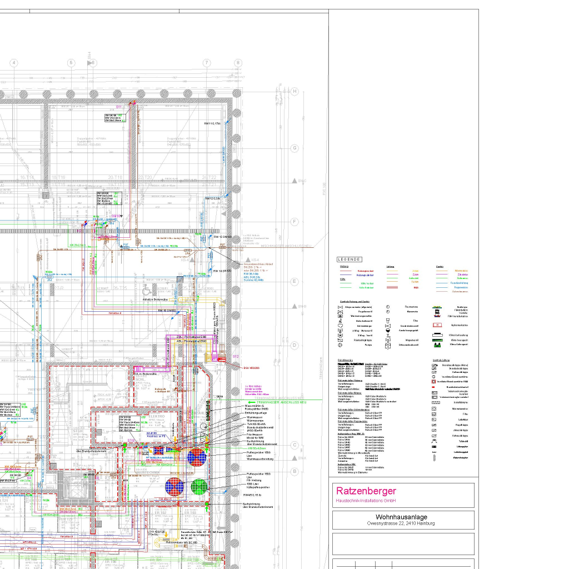Image resolution: width=569 pixels, height=569 pixels.
Task: Click the red Hydrantenkasten legend symbol
Action: tap(437, 325)
